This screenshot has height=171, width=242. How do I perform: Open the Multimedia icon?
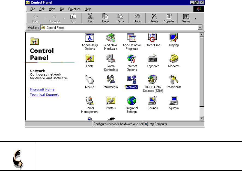pos(111,82)
